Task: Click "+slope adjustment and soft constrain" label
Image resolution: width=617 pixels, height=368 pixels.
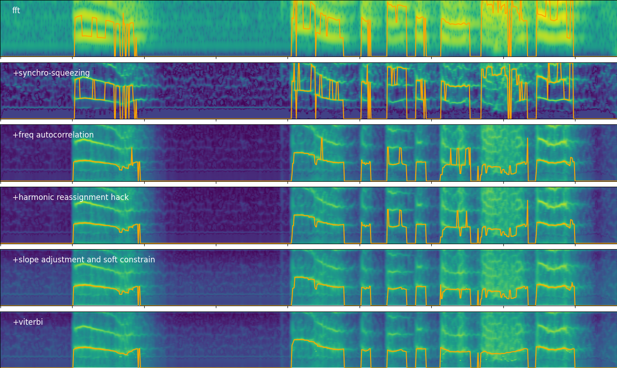Action: [x=84, y=260]
